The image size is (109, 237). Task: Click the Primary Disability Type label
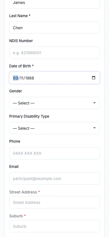point(29,116)
